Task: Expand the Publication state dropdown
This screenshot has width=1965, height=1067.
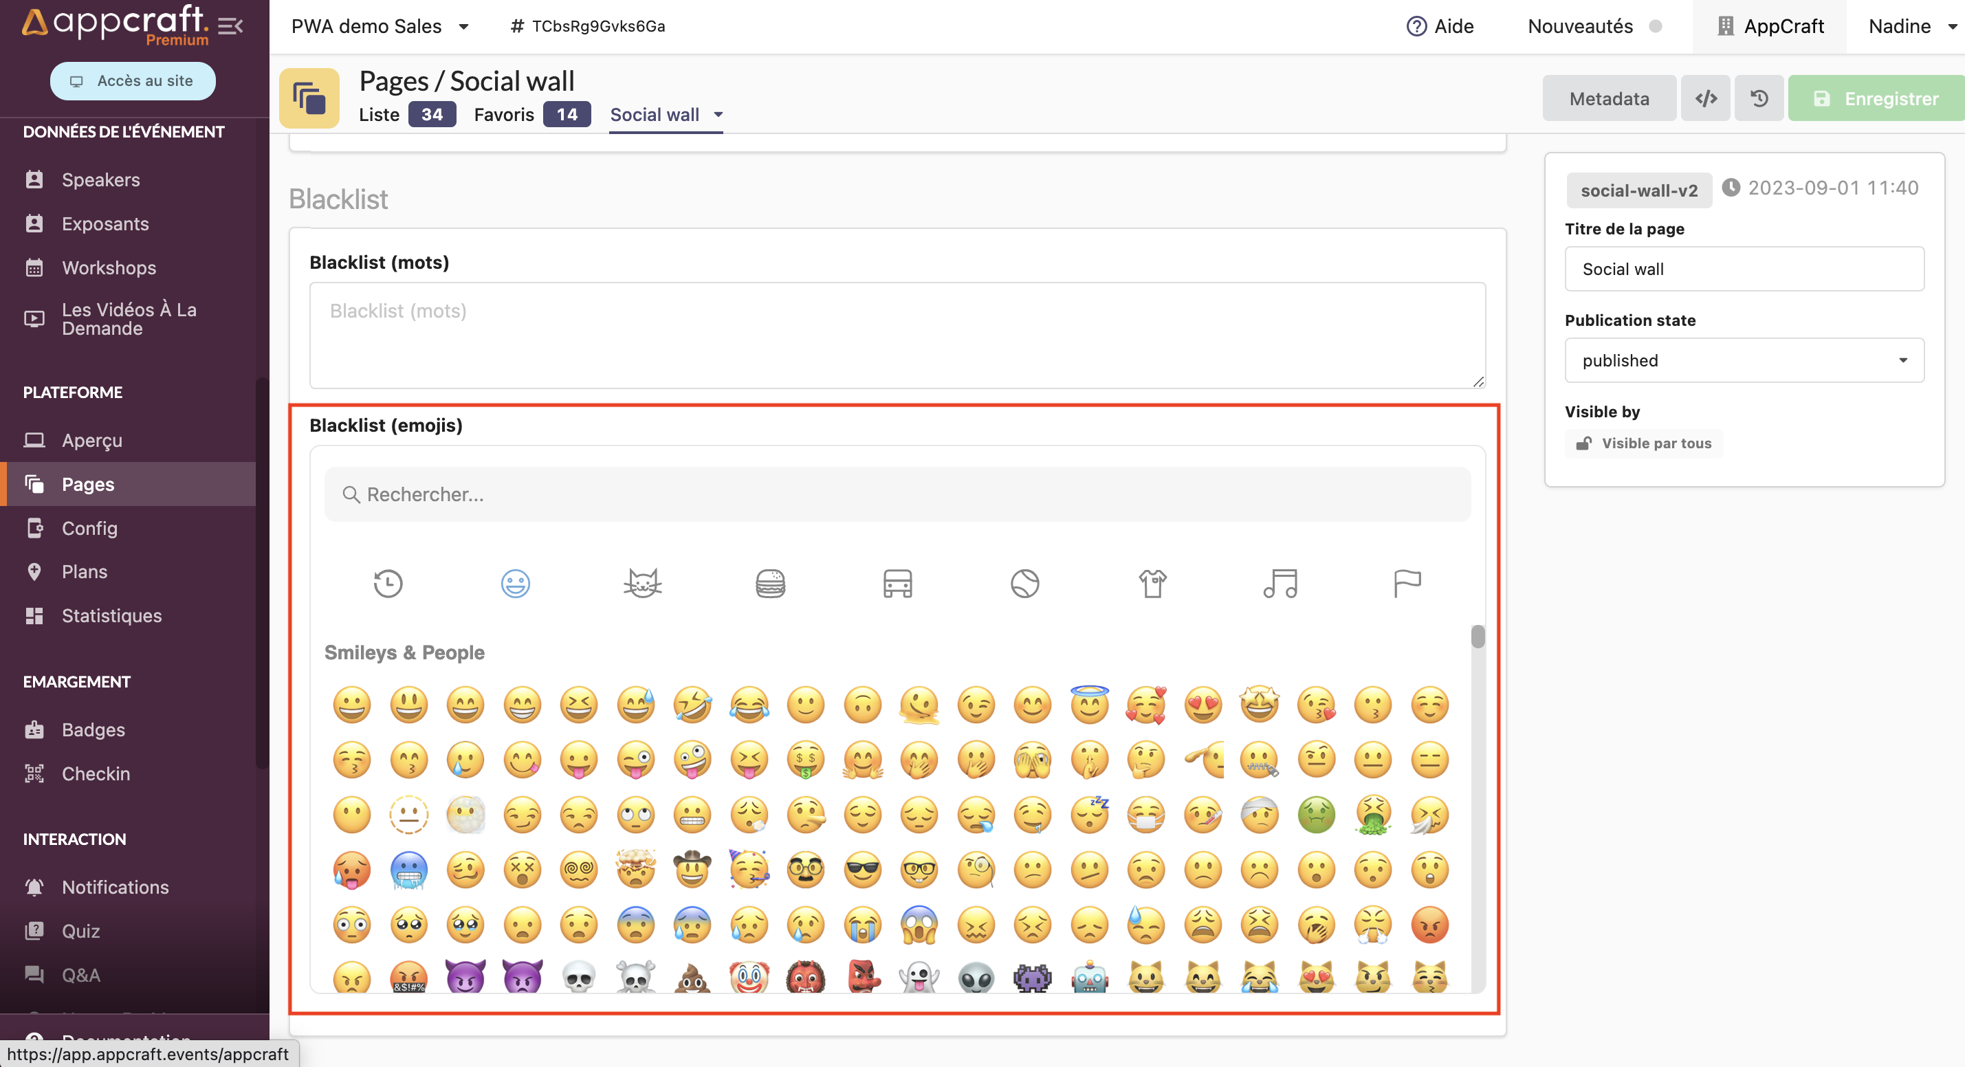Action: pos(1744,360)
